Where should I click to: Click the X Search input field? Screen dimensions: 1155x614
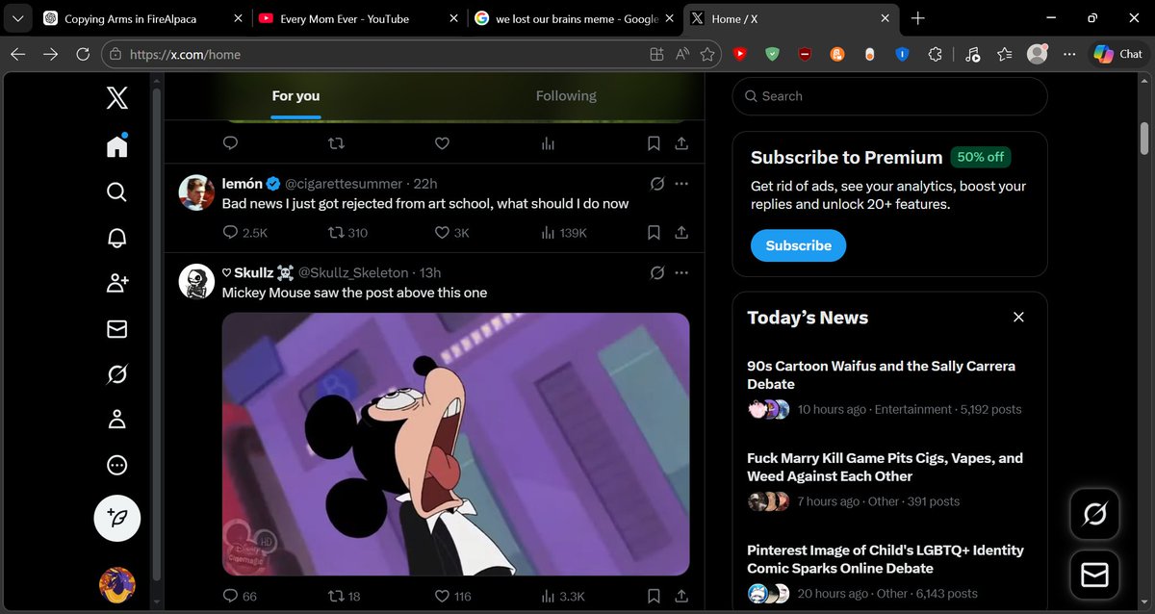[889, 96]
